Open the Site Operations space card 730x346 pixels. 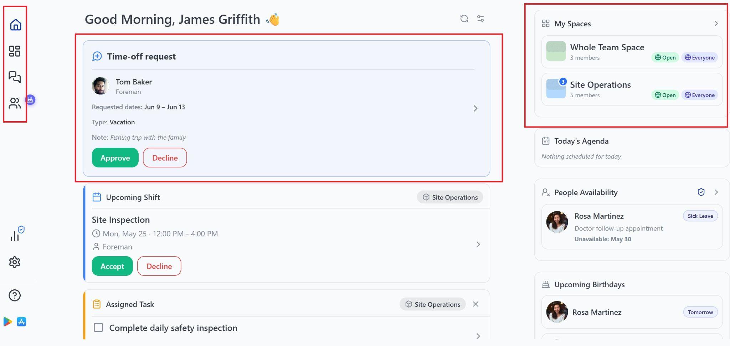(x=632, y=89)
